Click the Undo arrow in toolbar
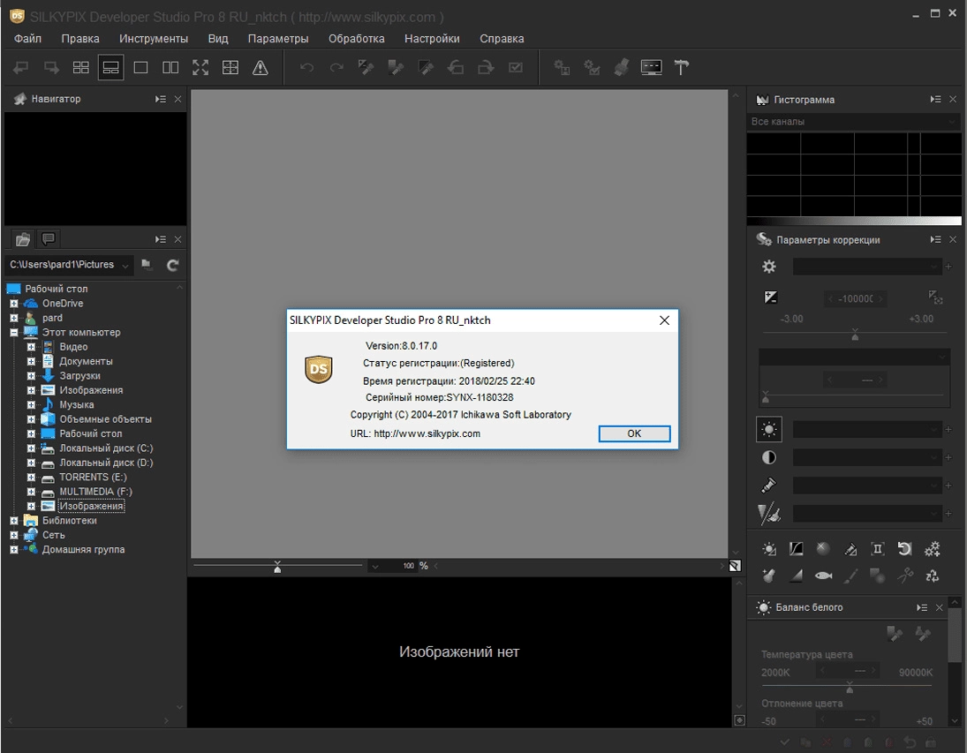 coord(306,67)
